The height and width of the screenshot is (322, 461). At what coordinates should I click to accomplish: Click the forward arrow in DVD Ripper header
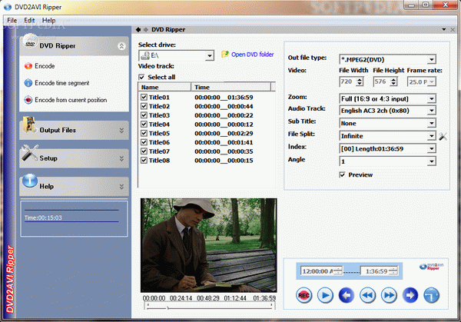[x=146, y=30]
